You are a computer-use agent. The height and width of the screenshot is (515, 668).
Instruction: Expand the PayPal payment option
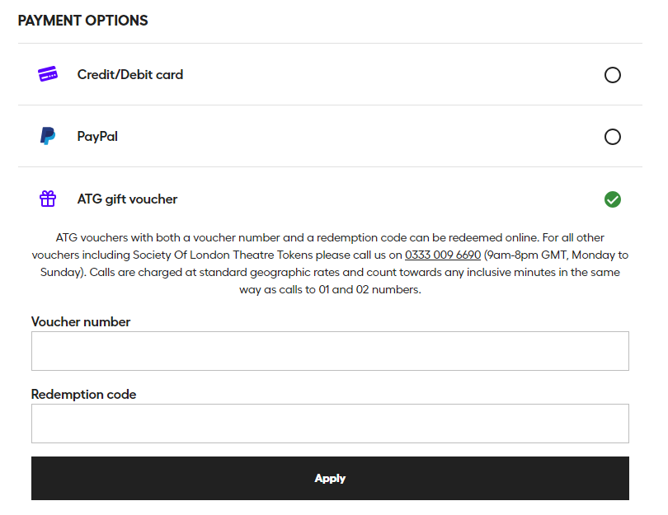[x=330, y=136]
